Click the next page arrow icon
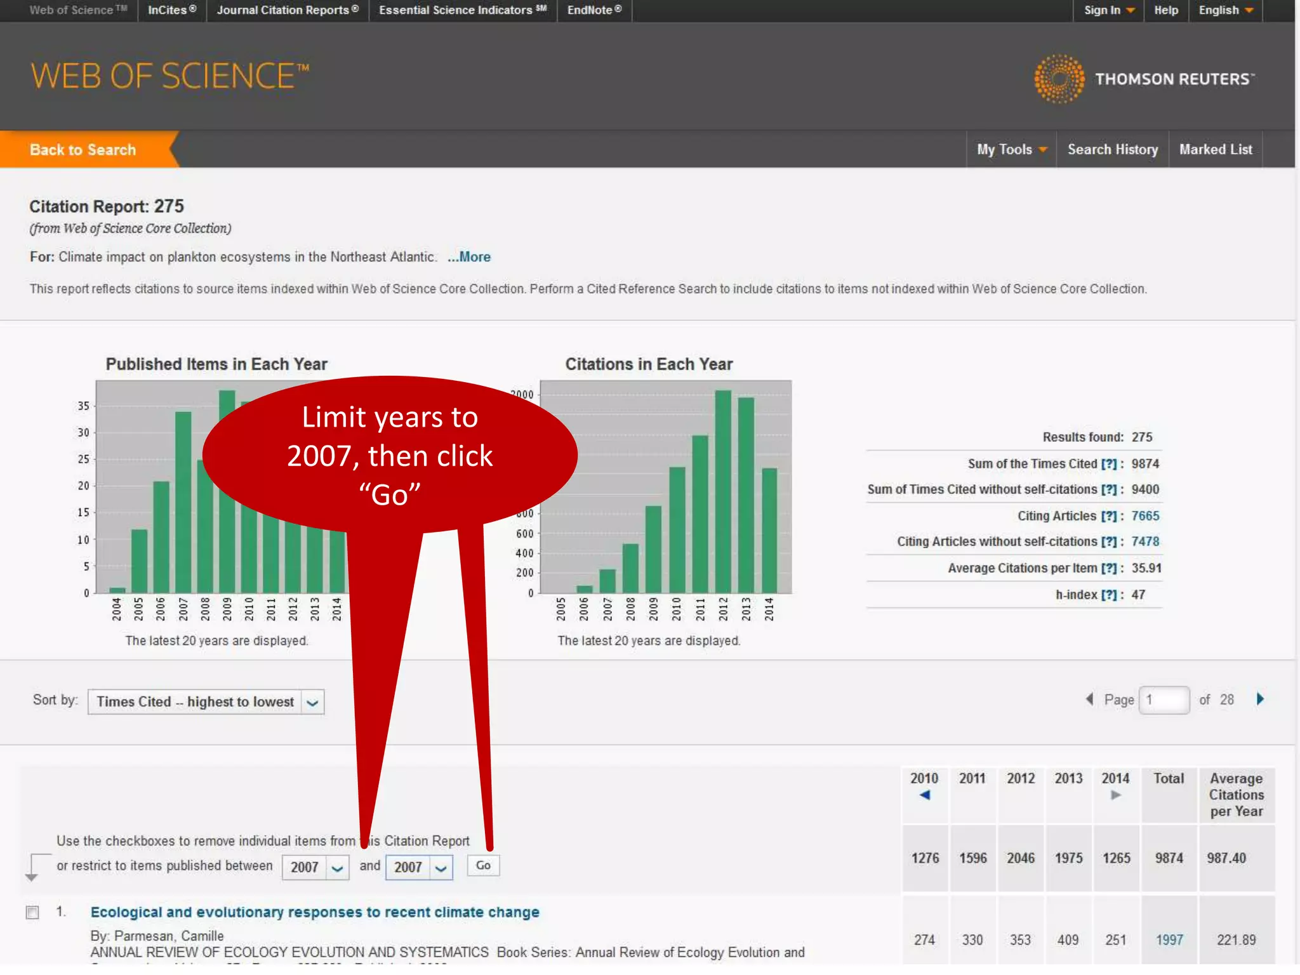1300x975 pixels. click(x=1260, y=700)
